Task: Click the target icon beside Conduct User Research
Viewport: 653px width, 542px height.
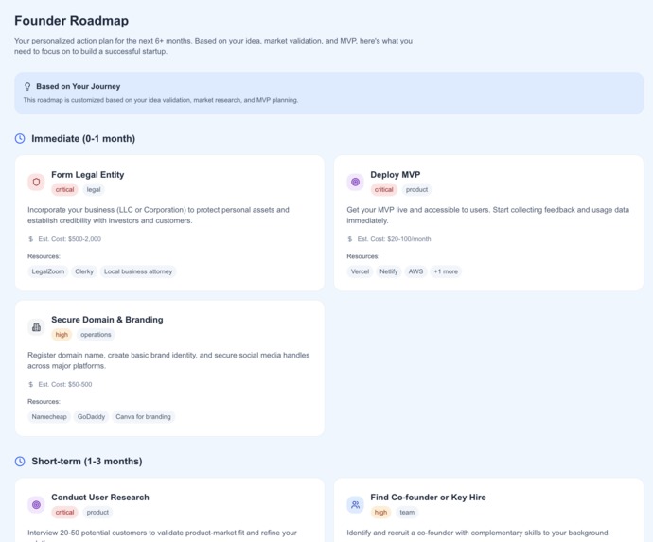Action: click(x=36, y=504)
